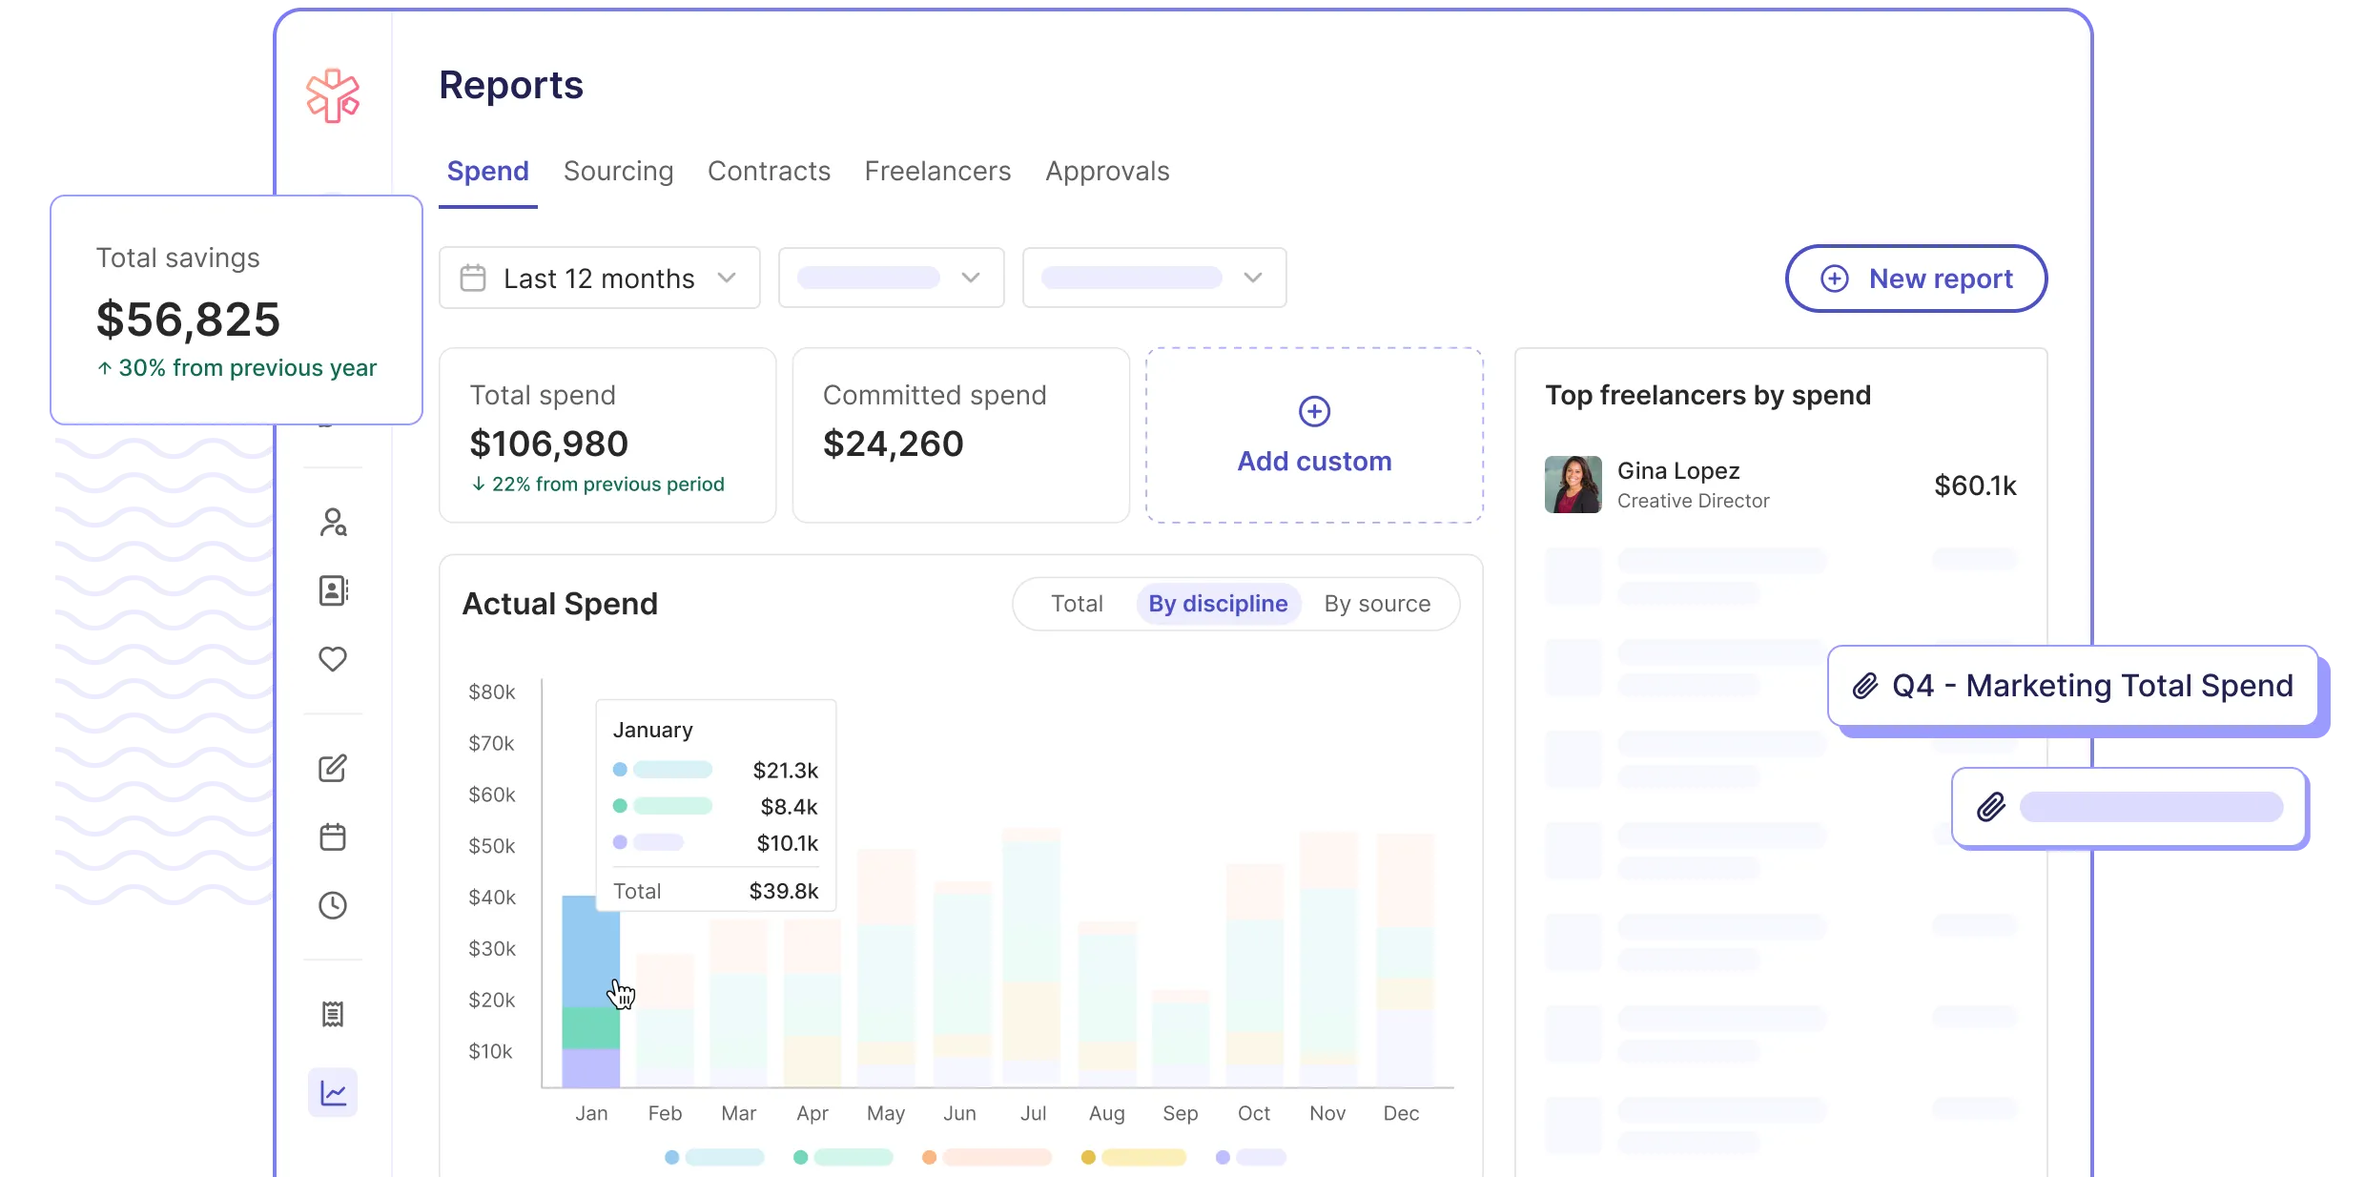2365x1177 pixels.
Task: Click Gina Lopez name
Action: 1678,470
